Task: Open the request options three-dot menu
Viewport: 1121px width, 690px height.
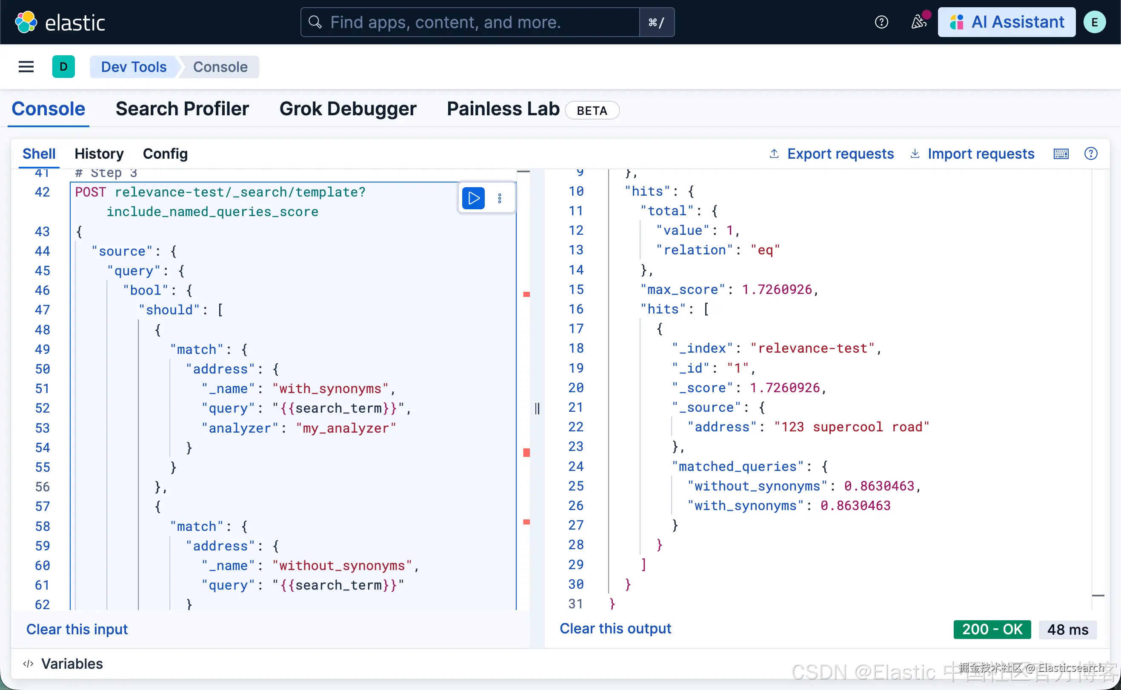Action: pos(500,199)
